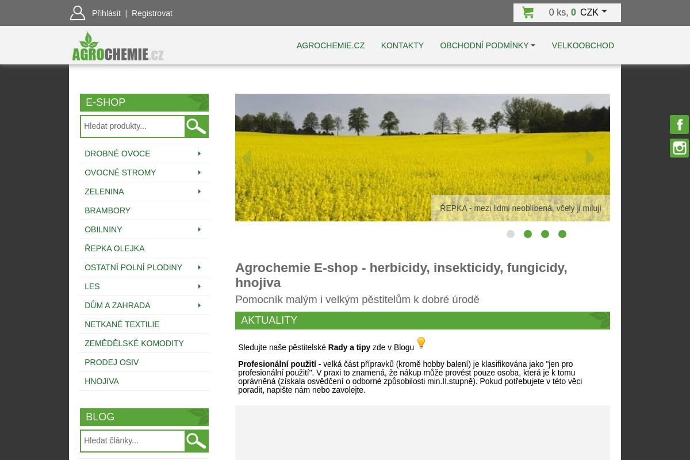Jump to the fourth slide dot
Screen dimensions: 690x460
click(x=562, y=234)
